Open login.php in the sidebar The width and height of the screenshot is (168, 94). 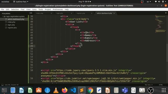11,25
